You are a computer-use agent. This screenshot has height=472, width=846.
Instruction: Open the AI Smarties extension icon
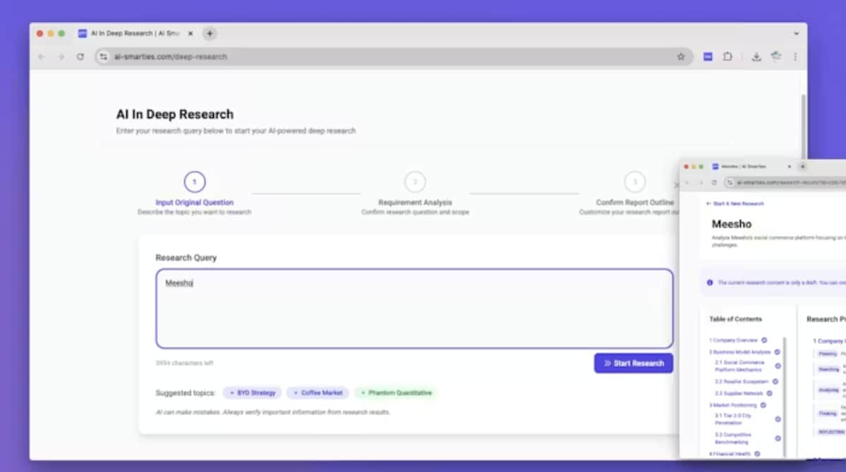[x=708, y=56]
